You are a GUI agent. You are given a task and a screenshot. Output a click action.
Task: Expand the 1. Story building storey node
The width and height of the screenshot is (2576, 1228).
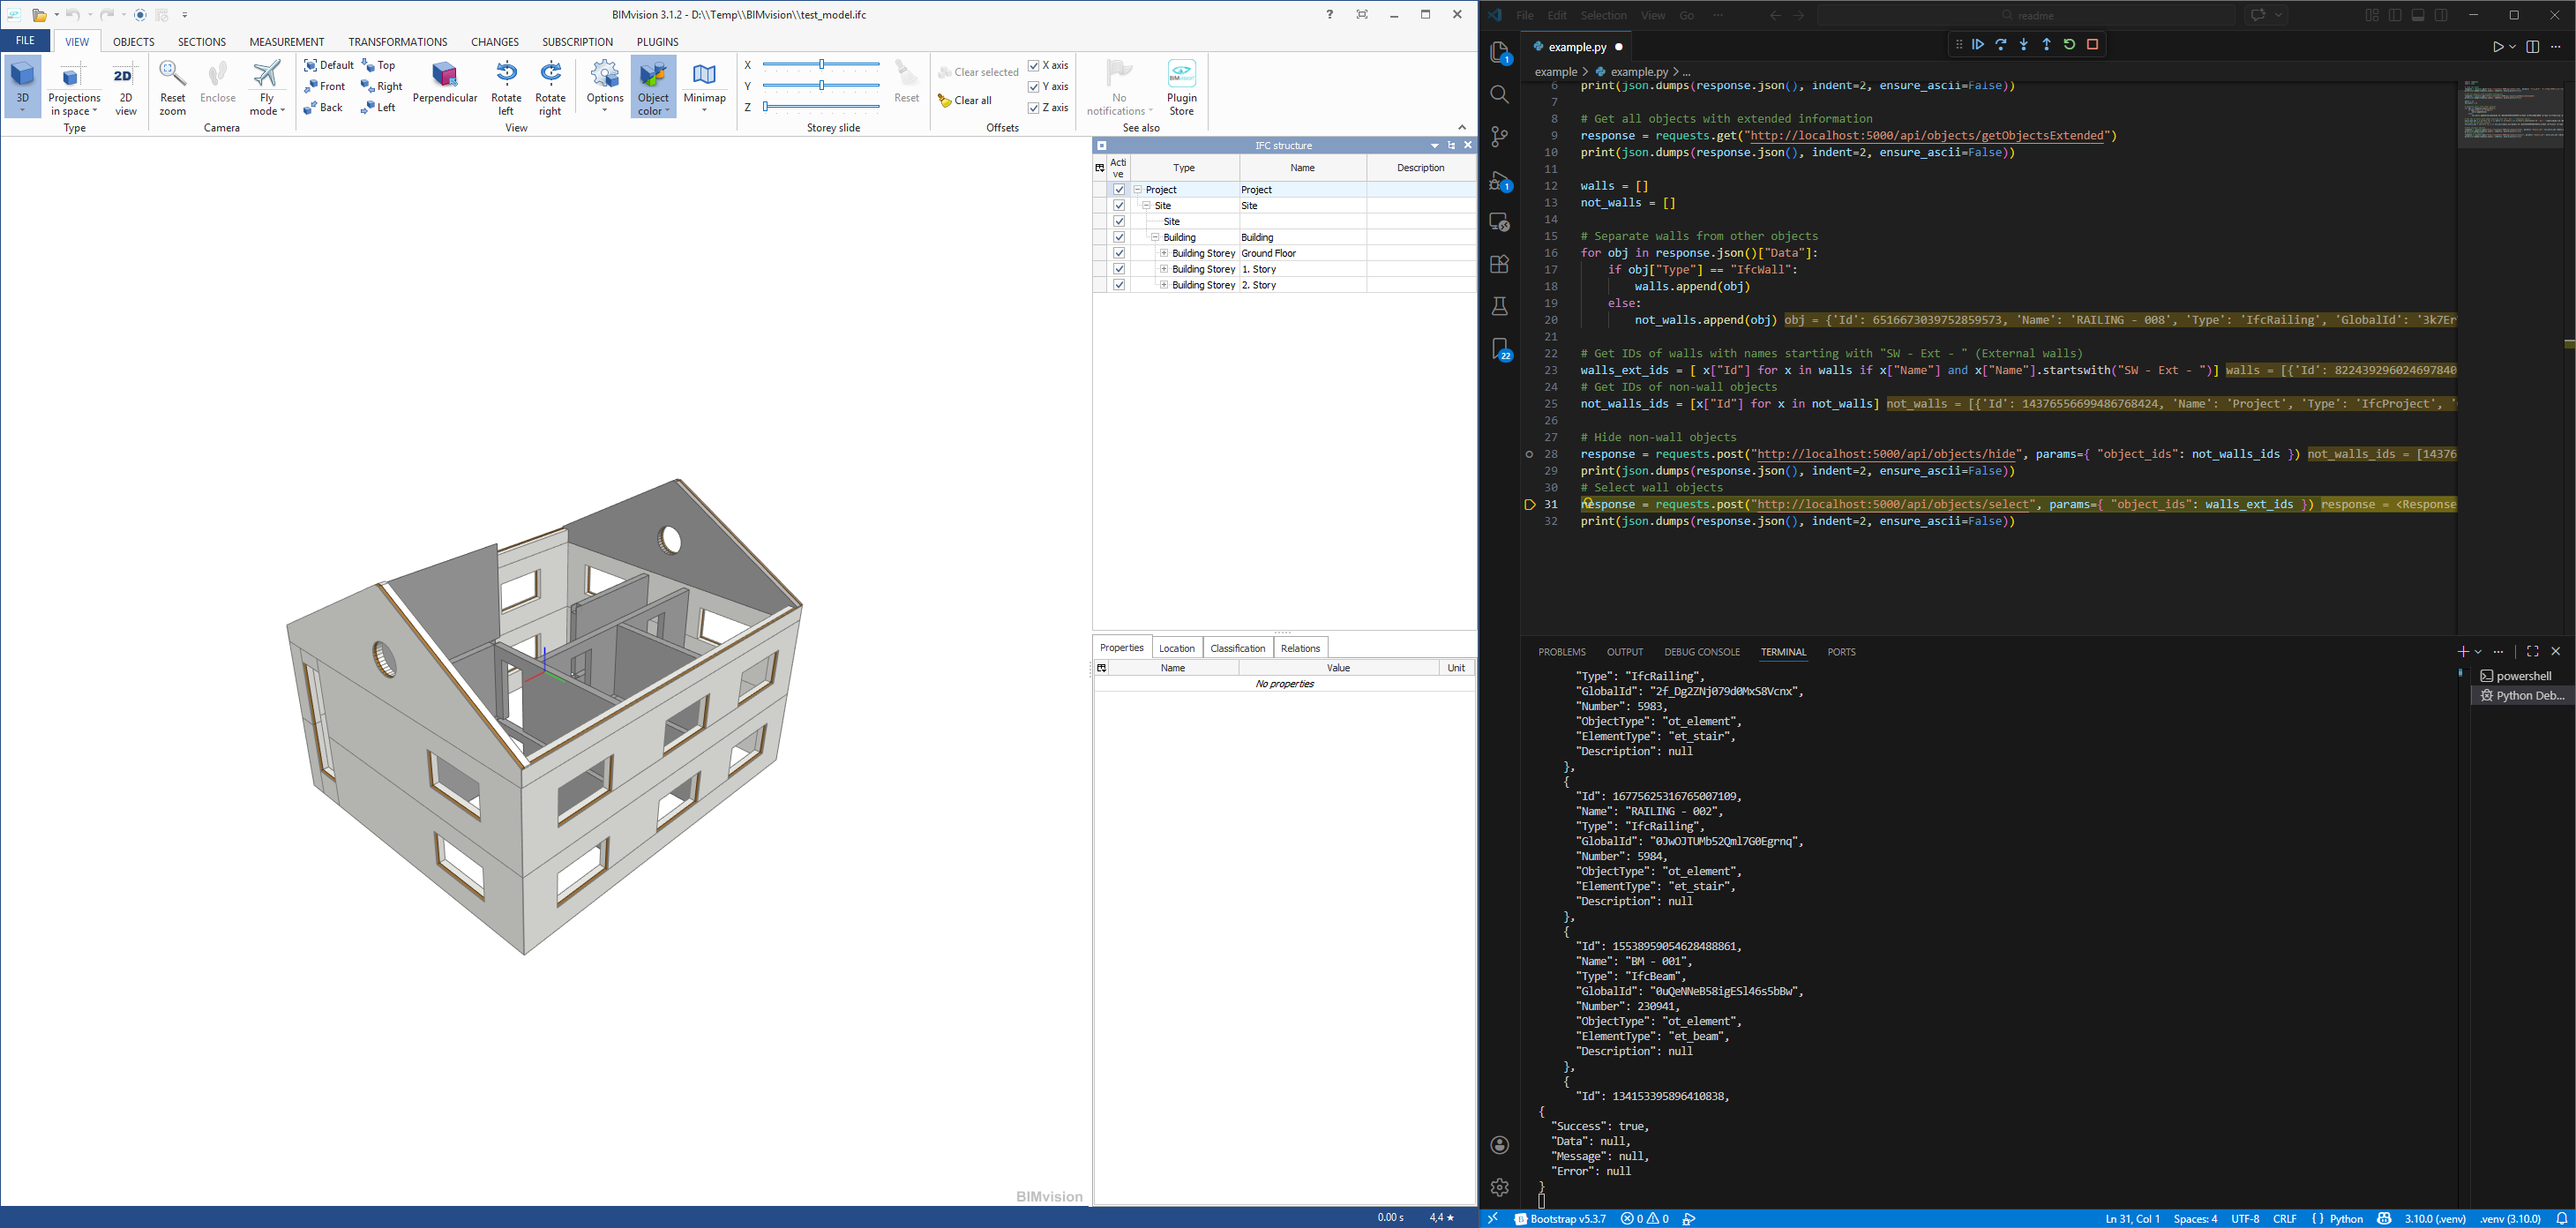pos(1164,269)
